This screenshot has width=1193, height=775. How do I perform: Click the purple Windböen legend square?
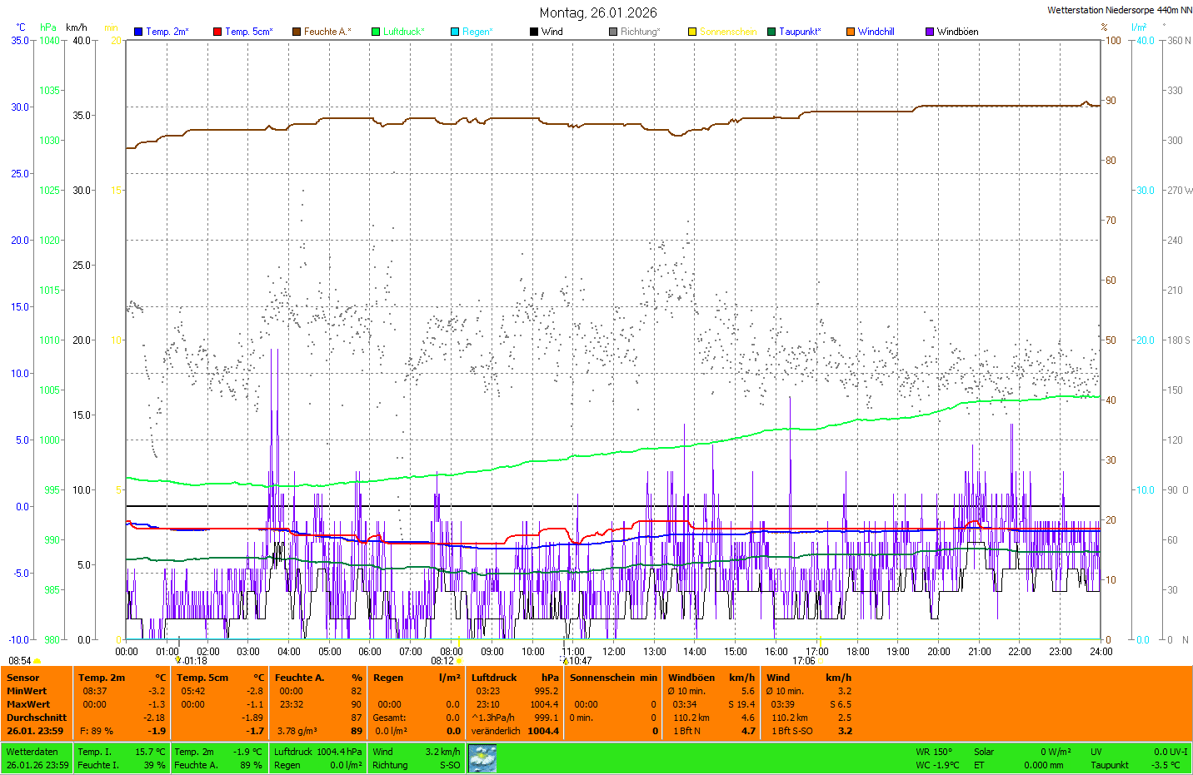click(930, 32)
